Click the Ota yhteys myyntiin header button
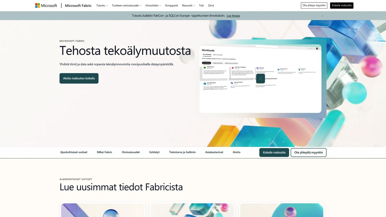This screenshot has height=217, width=386. click(x=314, y=5)
